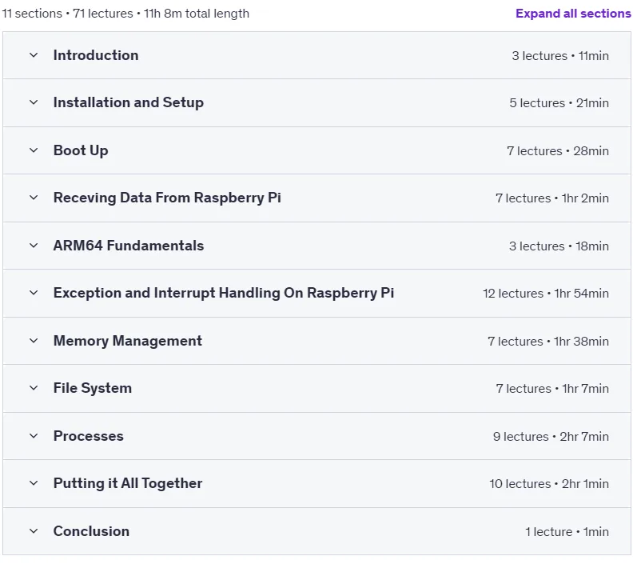Expand Putting it All Together chevron

pos(34,483)
